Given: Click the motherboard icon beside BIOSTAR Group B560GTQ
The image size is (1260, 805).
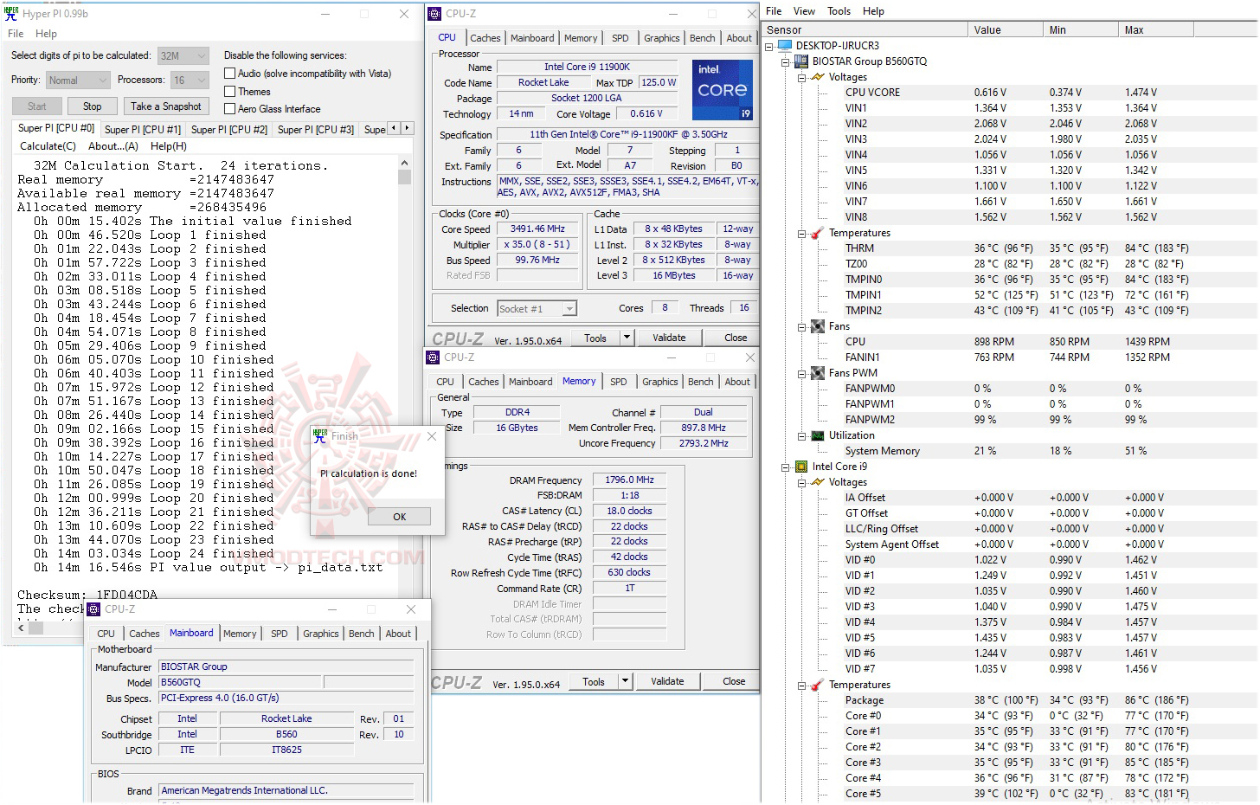Looking at the screenshot, I should pos(801,61).
